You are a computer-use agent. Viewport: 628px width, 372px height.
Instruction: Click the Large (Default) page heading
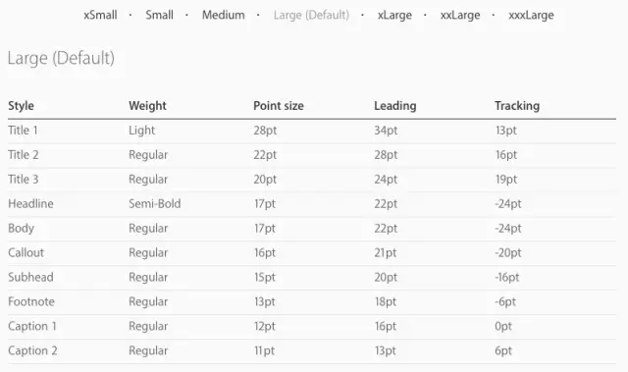(61, 58)
